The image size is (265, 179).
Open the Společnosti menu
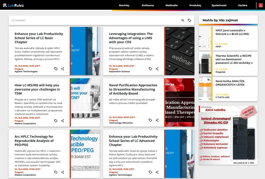pos(219,5)
